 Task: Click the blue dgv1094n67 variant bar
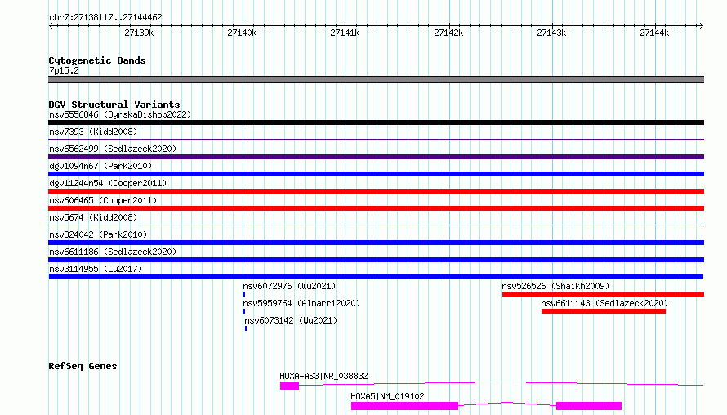click(376, 174)
